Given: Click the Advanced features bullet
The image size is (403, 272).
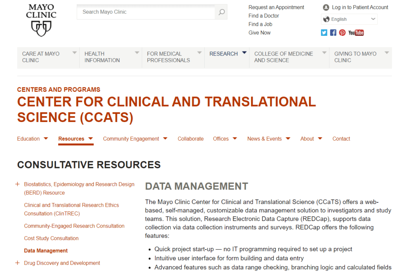Looking at the screenshot, I should (x=273, y=267).
